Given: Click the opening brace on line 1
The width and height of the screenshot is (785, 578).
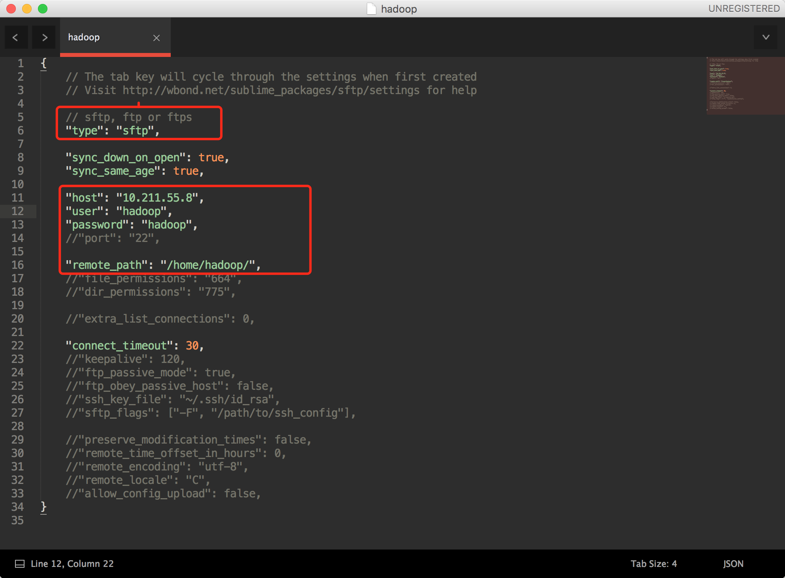Looking at the screenshot, I should point(43,63).
